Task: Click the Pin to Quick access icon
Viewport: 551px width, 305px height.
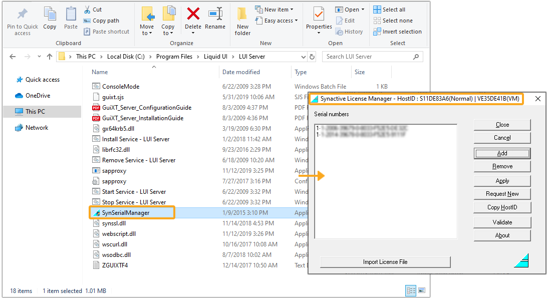Action: click(23, 14)
